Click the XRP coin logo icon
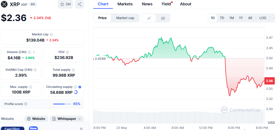This screenshot has height=130, width=275. click(4, 4)
